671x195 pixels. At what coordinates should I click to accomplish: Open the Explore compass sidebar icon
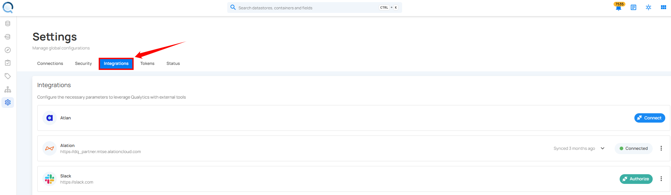(x=8, y=50)
